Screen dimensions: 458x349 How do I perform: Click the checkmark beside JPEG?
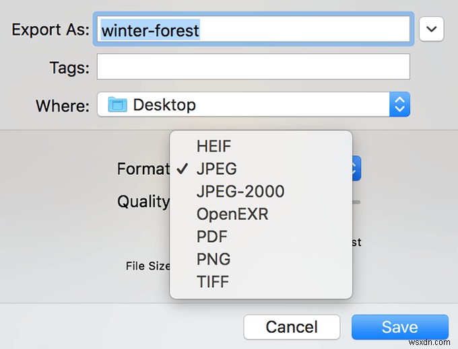click(x=181, y=169)
